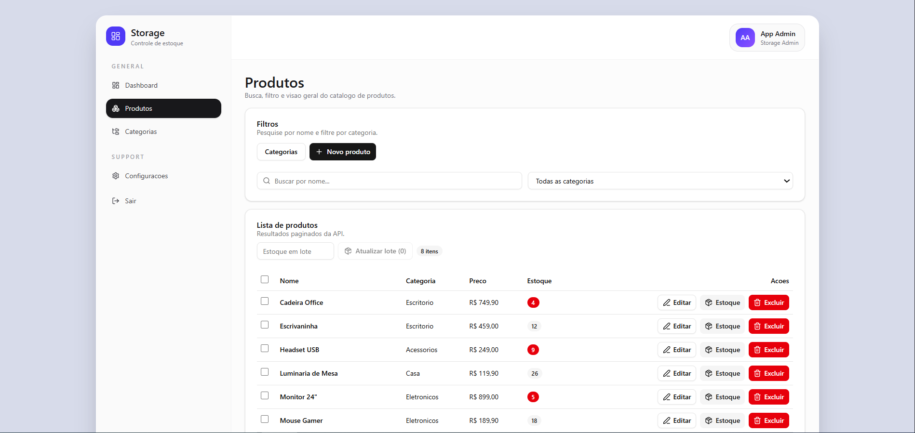Image resolution: width=915 pixels, height=433 pixels.
Task: Click the Configuracoes gear icon
Action: (x=116, y=176)
